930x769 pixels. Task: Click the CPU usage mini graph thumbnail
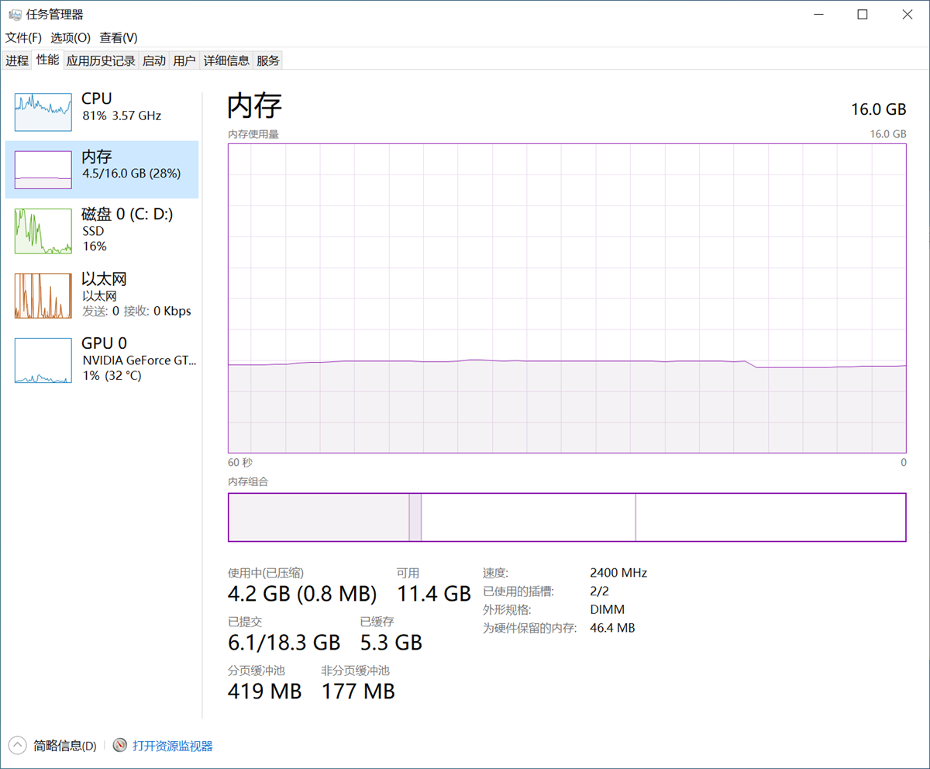click(43, 112)
